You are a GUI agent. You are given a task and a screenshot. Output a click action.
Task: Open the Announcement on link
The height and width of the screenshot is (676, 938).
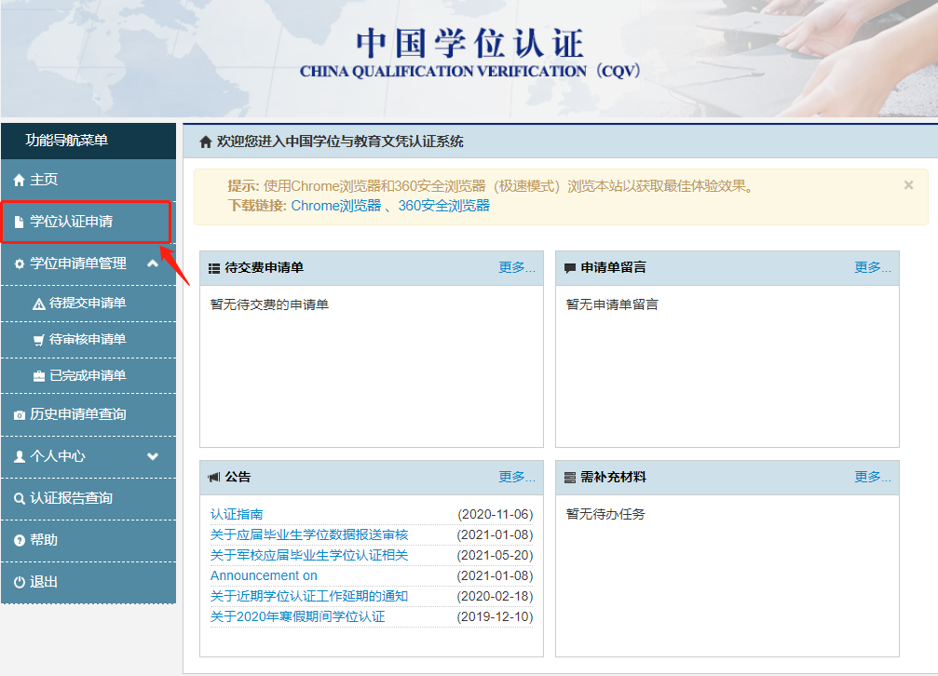pyautogui.click(x=264, y=575)
